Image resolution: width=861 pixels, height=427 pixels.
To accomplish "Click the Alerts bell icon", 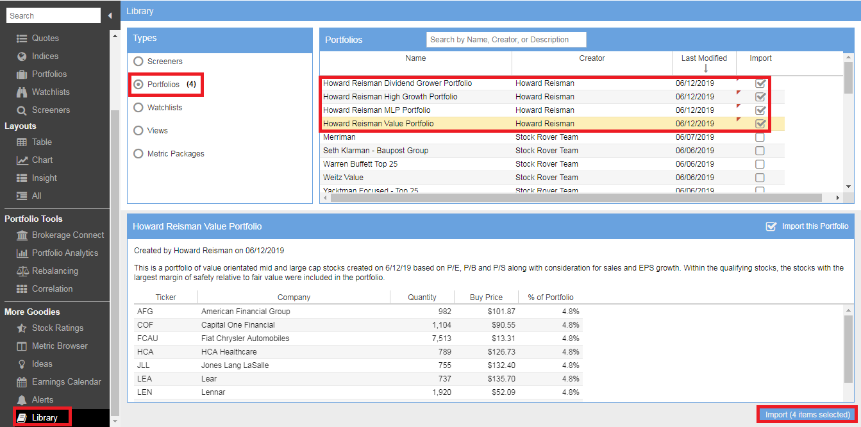I will [x=22, y=400].
